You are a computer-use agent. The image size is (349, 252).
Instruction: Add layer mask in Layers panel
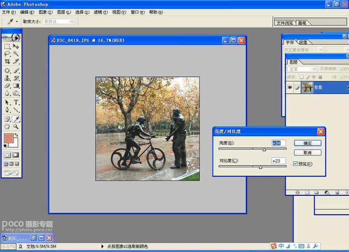click(307, 192)
